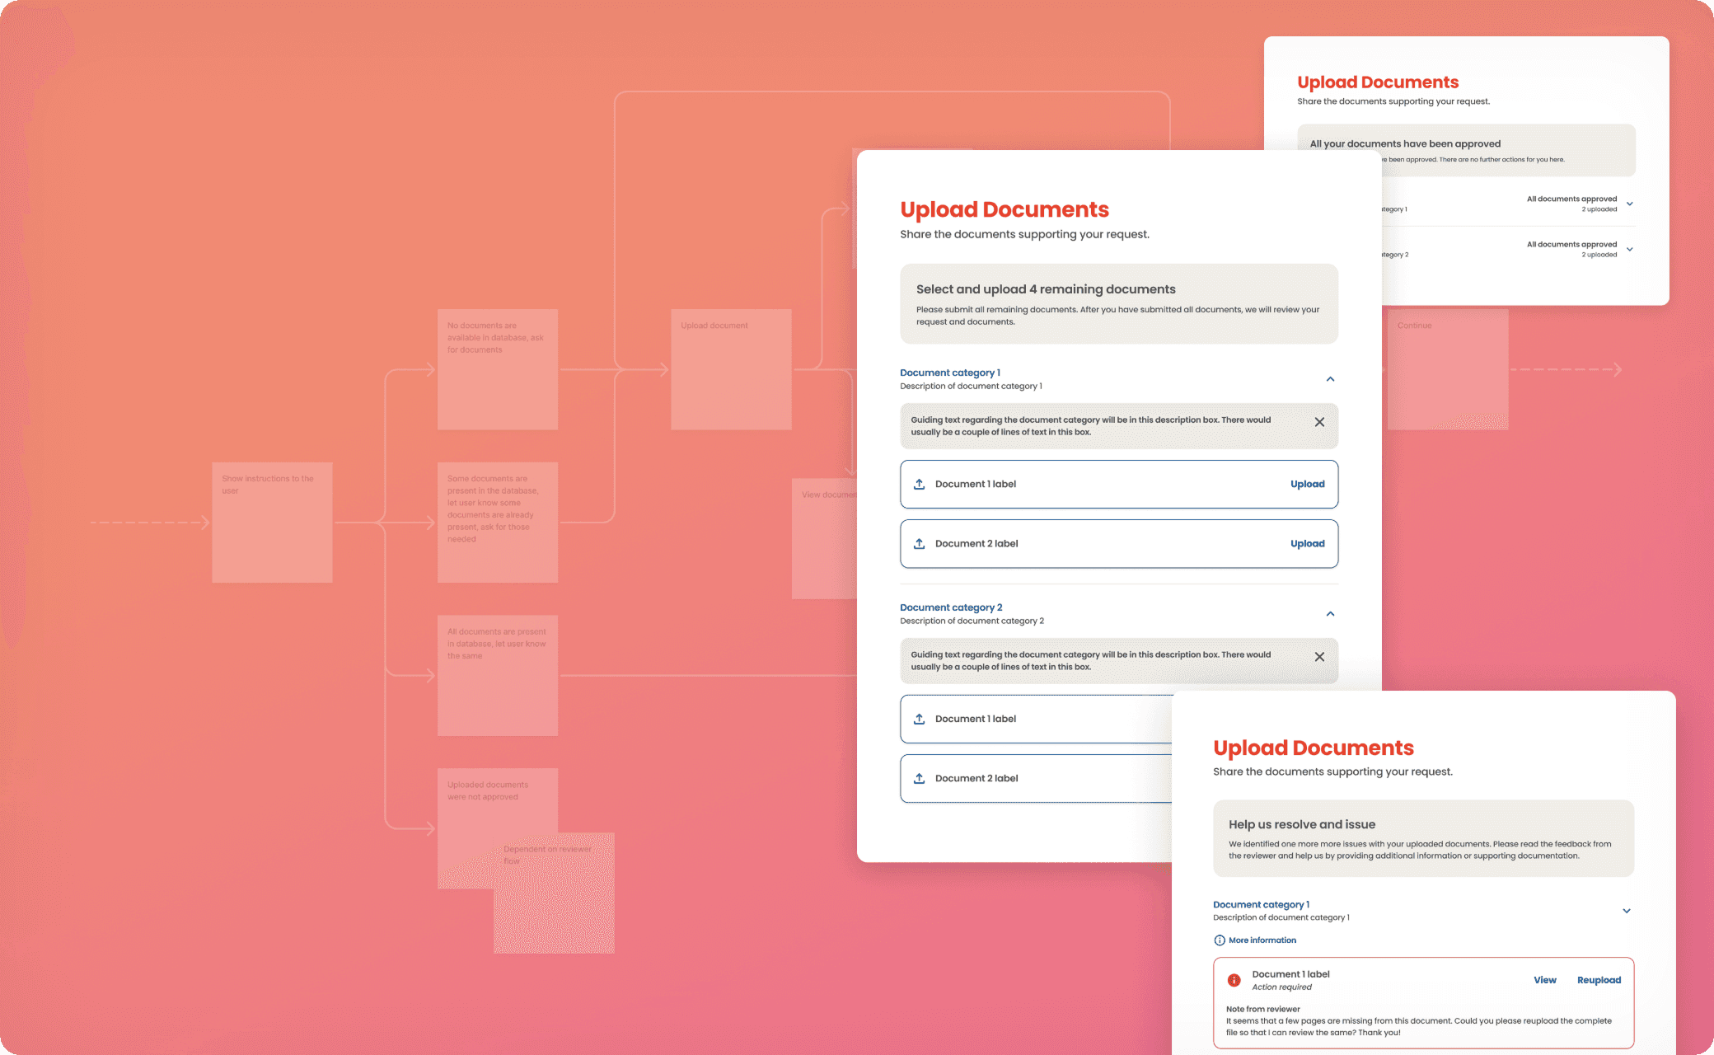Click View for the rejected document
This screenshot has width=1714, height=1055.
1544,980
